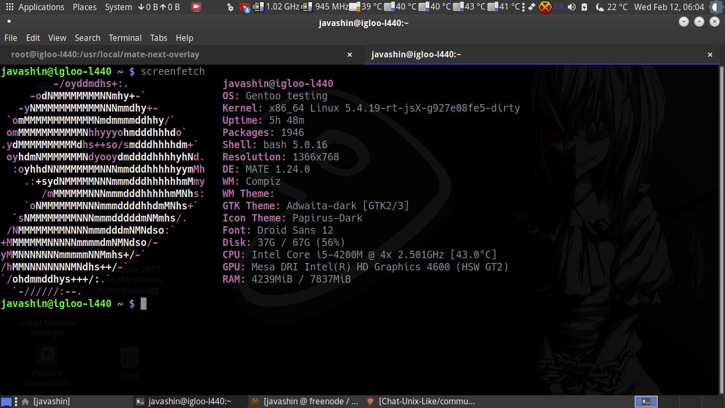Open the volume control speaker icon
Image resolution: width=725 pixels, height=408 pixels.
572,7
